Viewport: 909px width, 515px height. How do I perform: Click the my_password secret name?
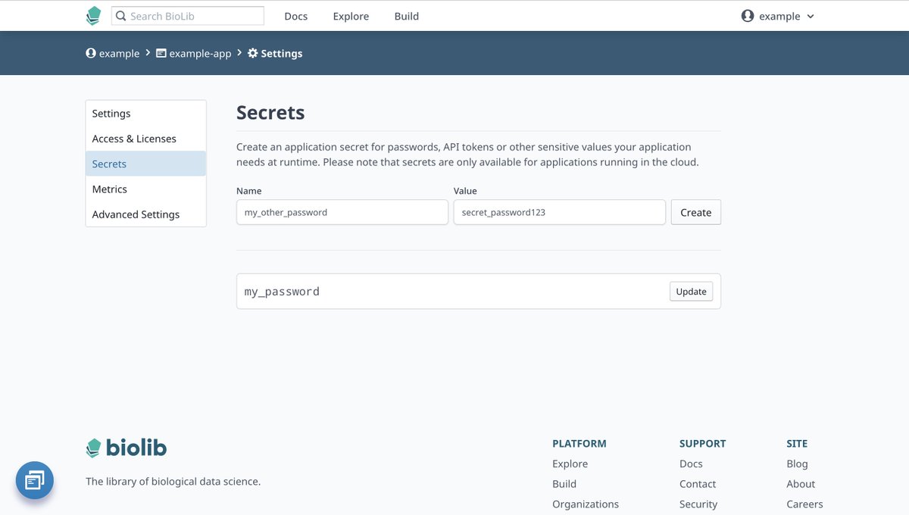point(282,292)
